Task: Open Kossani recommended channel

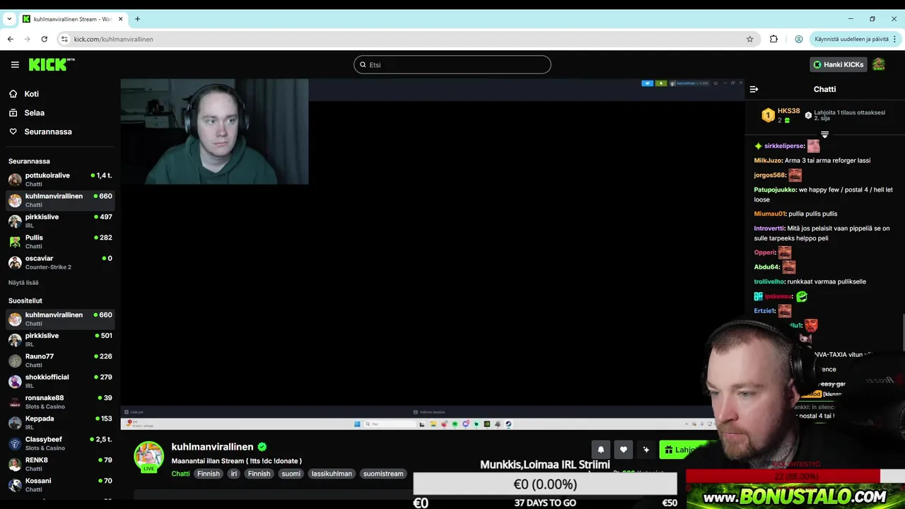Action: (x=60, y=484)
